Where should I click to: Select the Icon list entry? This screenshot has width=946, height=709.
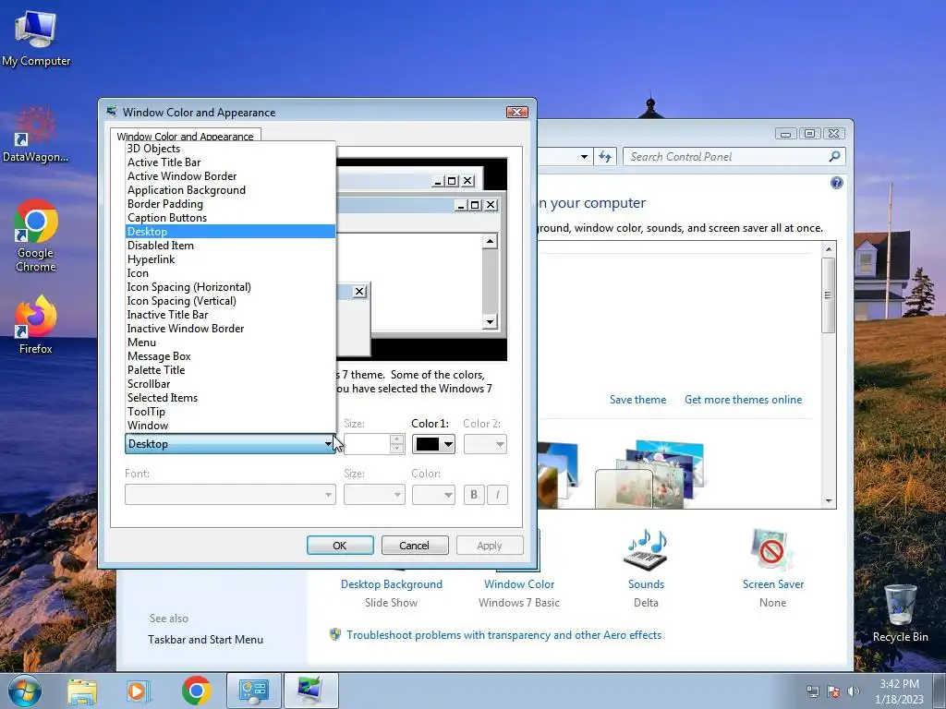coord(230,273)
